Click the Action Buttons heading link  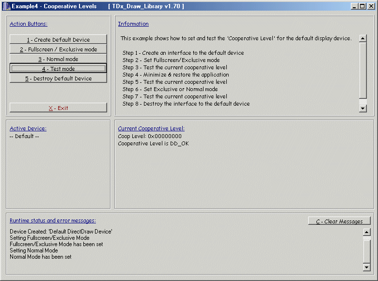29,24
